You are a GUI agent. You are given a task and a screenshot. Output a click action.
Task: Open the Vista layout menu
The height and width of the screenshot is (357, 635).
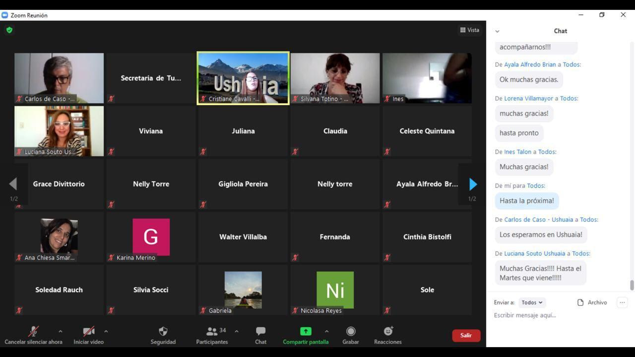coord(470,30)
